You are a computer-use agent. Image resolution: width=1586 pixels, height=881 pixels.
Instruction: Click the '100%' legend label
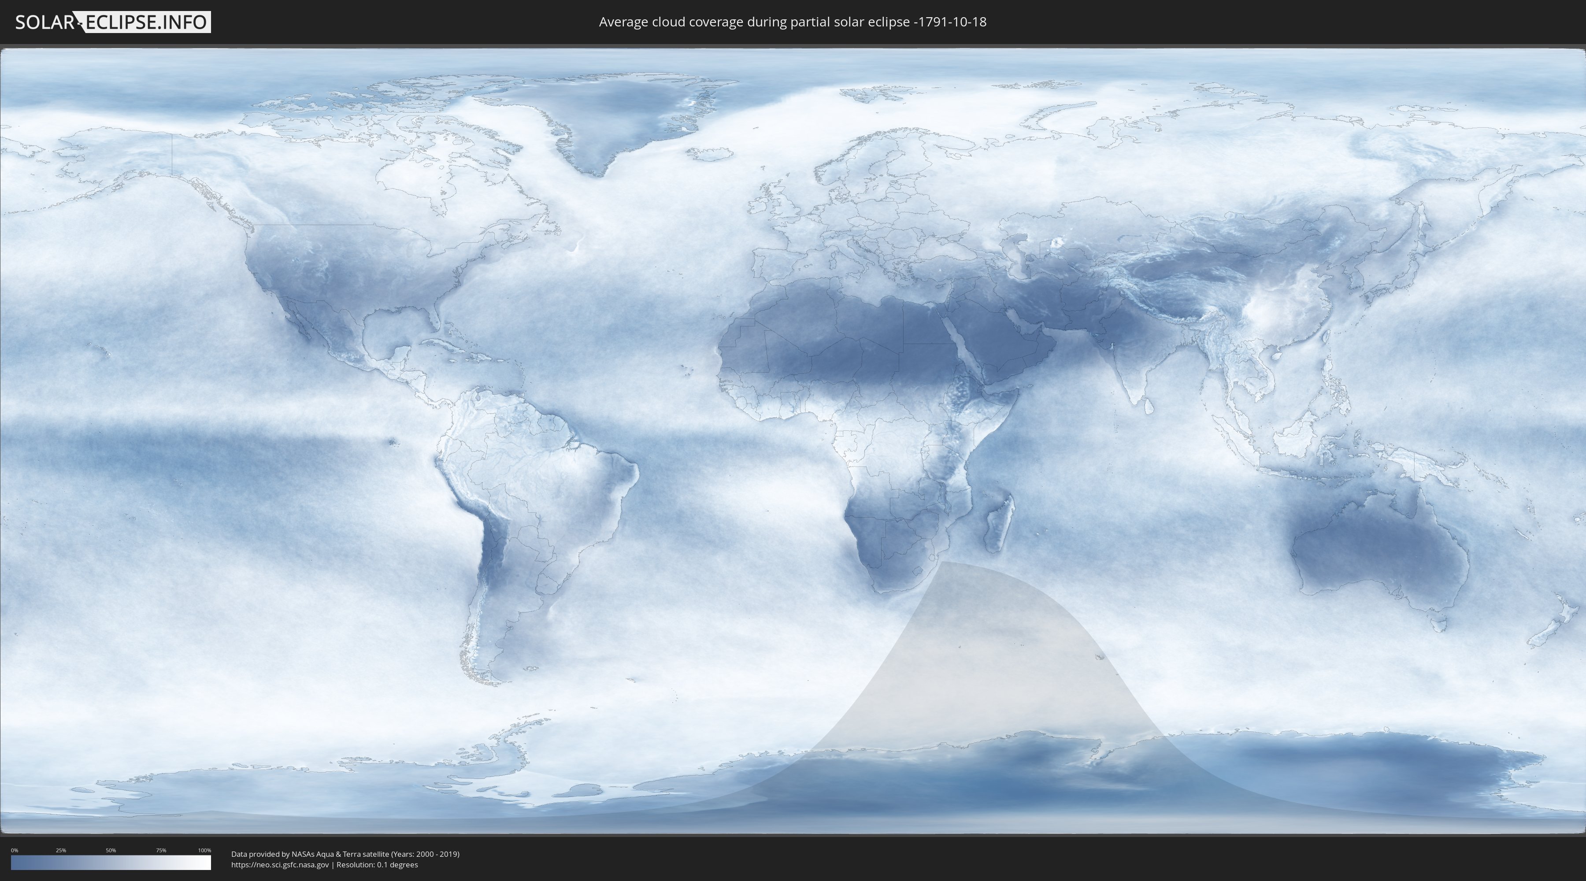[x=204, y=850]
